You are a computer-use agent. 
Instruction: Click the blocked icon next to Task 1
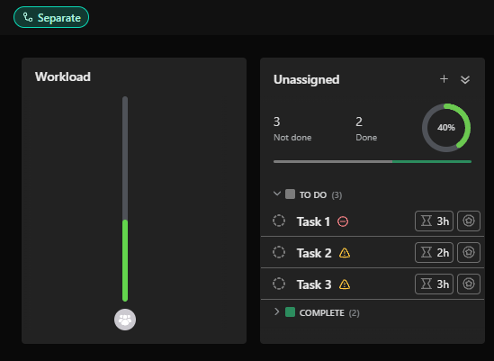click(x=343, y=221)
